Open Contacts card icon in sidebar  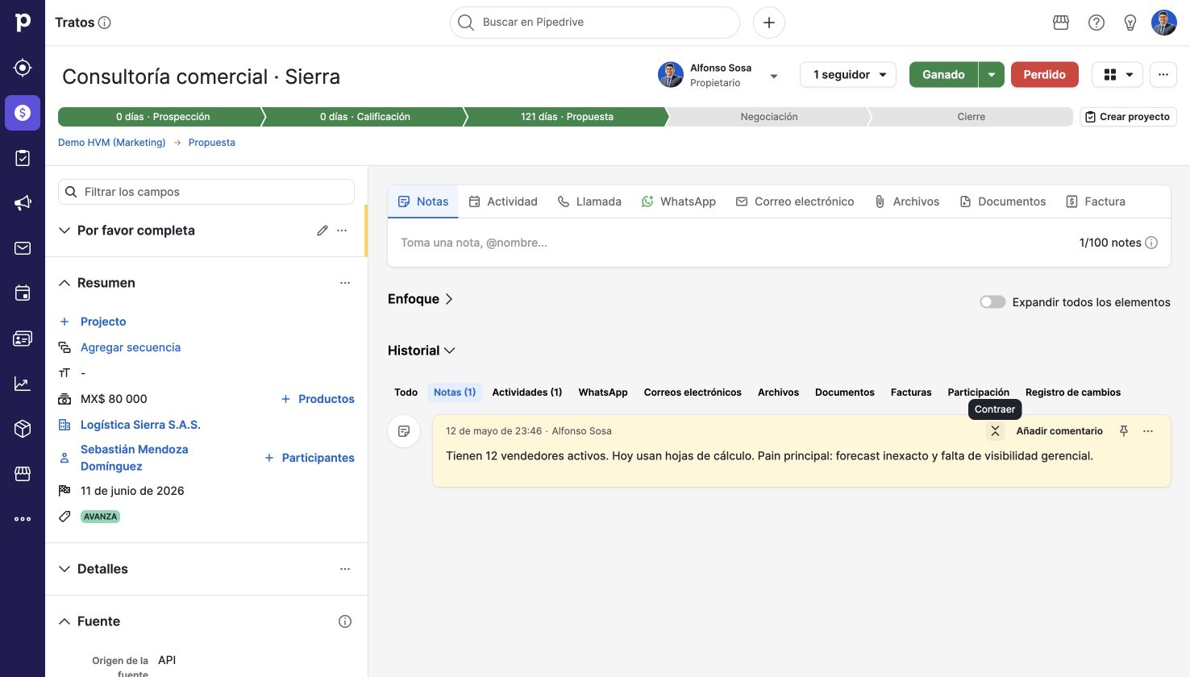pos(23,338)
